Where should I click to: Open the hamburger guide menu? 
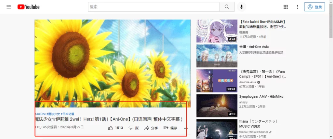(9, 7)
